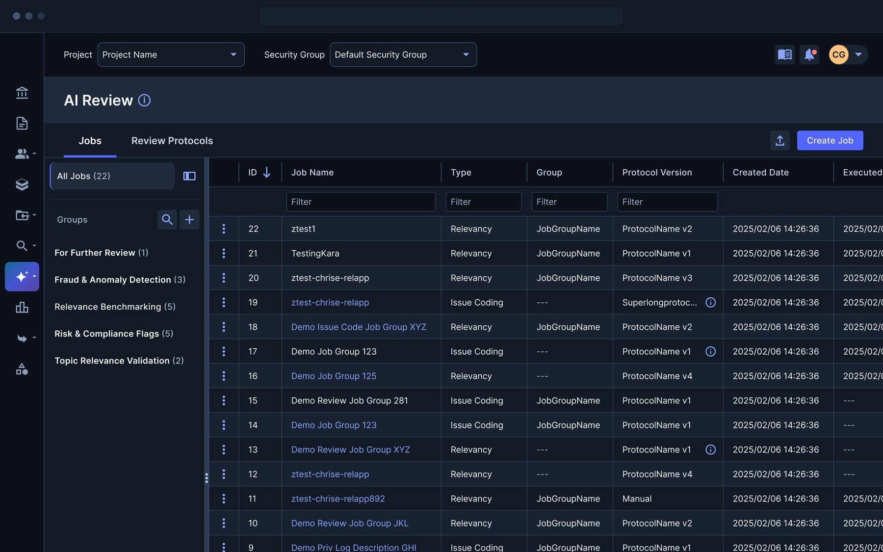Image resolution: width=883 pixels, height=552 pixels.
Task: Open the notifications bell
Action: click(809, 54)
